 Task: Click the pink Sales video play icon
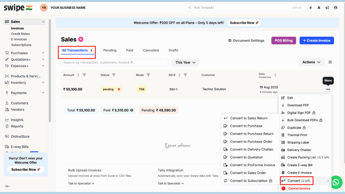coord(81,39)
